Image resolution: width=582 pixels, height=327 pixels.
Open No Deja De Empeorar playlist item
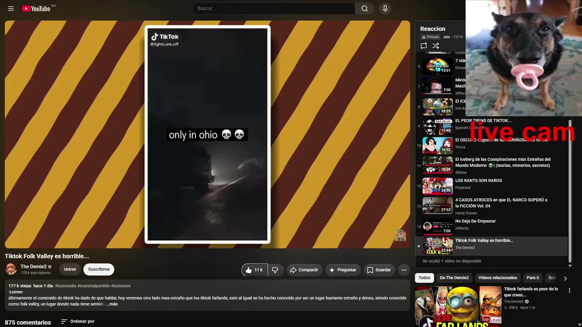tap(476, 221)
